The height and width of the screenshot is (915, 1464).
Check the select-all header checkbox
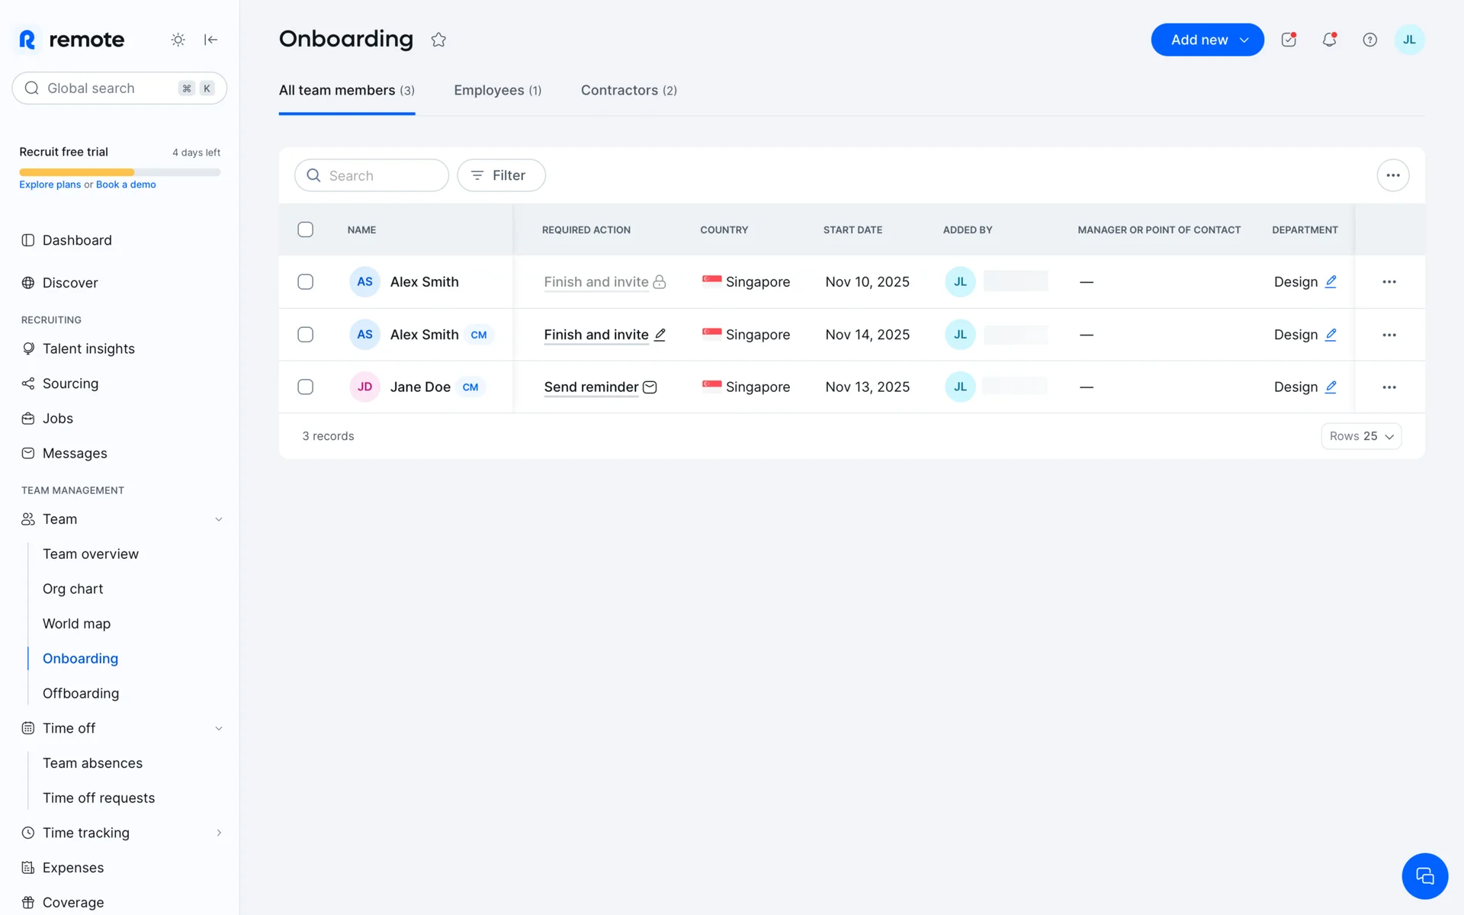pyautogui.click(x=305, y=230)
